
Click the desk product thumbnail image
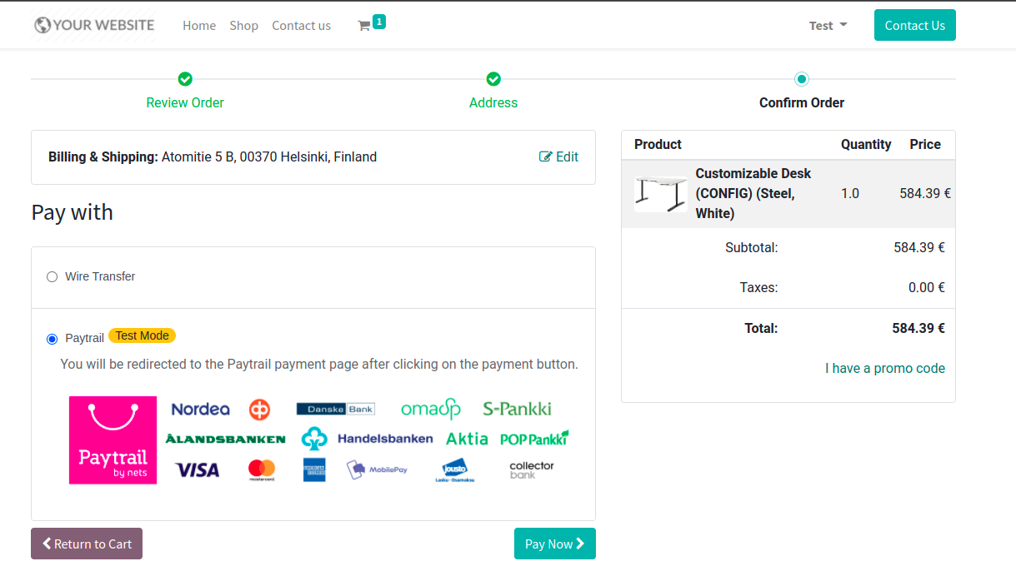coord(661,193)
